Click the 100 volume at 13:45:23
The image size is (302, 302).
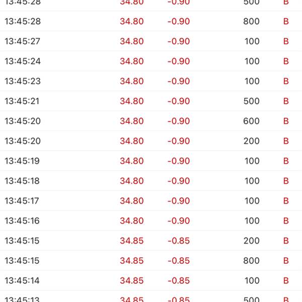252,81
